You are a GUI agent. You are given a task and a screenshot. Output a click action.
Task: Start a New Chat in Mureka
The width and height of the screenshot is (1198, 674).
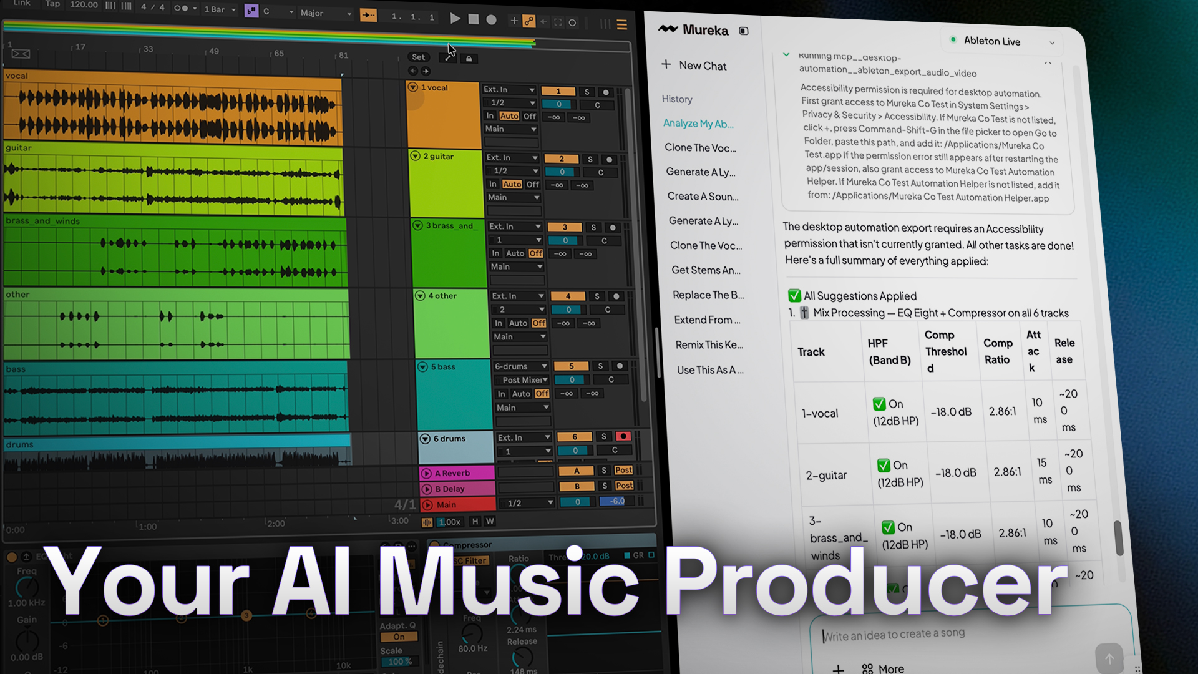(694, 65)
